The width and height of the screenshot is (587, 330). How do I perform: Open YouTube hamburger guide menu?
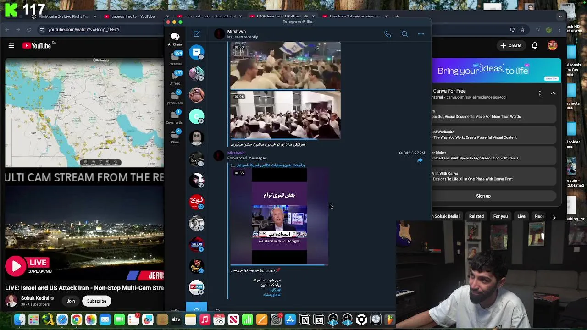(x=11, y=45)
